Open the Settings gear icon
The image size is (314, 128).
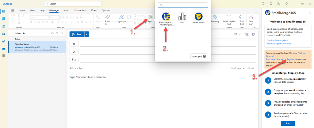279,4
